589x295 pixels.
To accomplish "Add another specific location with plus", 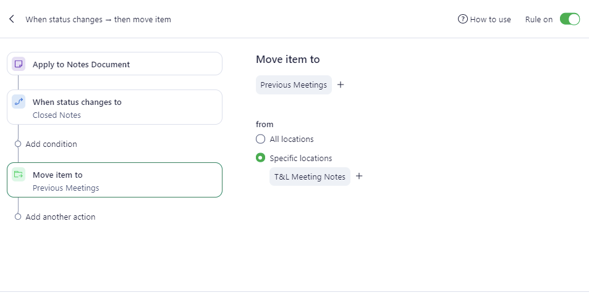I will point(359,177).
